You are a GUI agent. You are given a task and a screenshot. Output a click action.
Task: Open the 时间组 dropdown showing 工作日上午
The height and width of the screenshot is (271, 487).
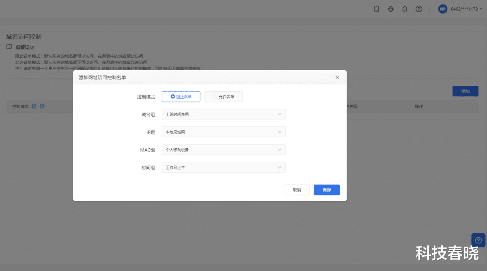click(224, 167)
